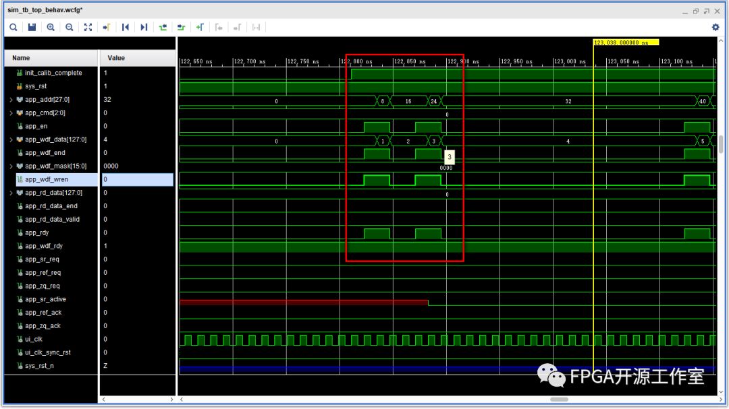Click the yellow cursor time label
The width and height of the screenshot is (729, 409).
625,42
